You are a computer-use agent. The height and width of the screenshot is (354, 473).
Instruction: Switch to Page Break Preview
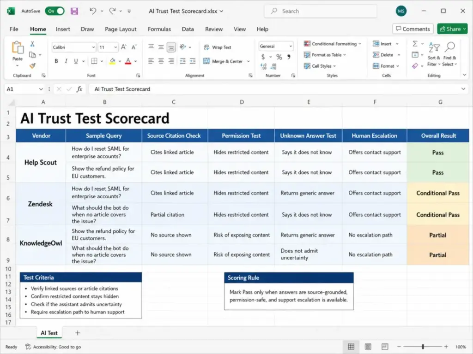[385, 347]
